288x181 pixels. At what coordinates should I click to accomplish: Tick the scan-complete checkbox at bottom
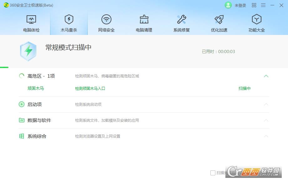213,173
